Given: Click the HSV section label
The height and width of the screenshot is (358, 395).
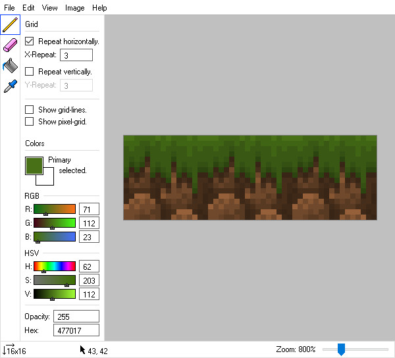Looking at the screenshot, I should coord(32,253).
